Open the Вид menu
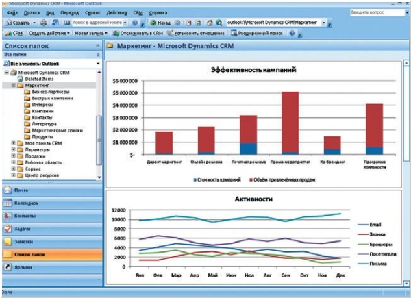Image resolution: width=411 pixels, height=298 pixels. click(x=50, y=13)
